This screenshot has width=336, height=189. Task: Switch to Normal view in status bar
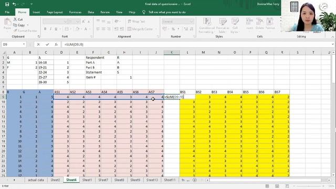(267, 186)
